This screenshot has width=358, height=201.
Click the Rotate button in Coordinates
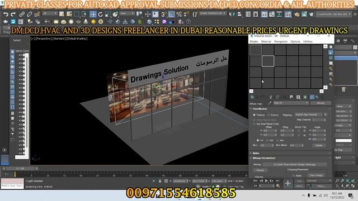[x=319, y=145]
